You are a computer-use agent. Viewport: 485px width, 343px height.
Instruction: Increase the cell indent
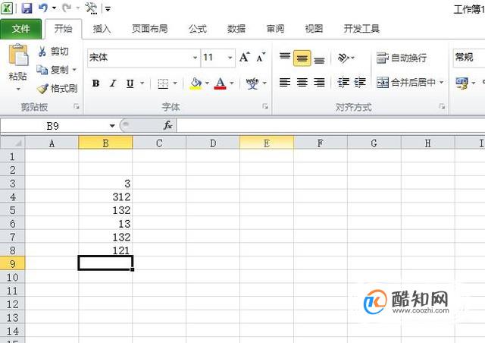click(360, 83)
